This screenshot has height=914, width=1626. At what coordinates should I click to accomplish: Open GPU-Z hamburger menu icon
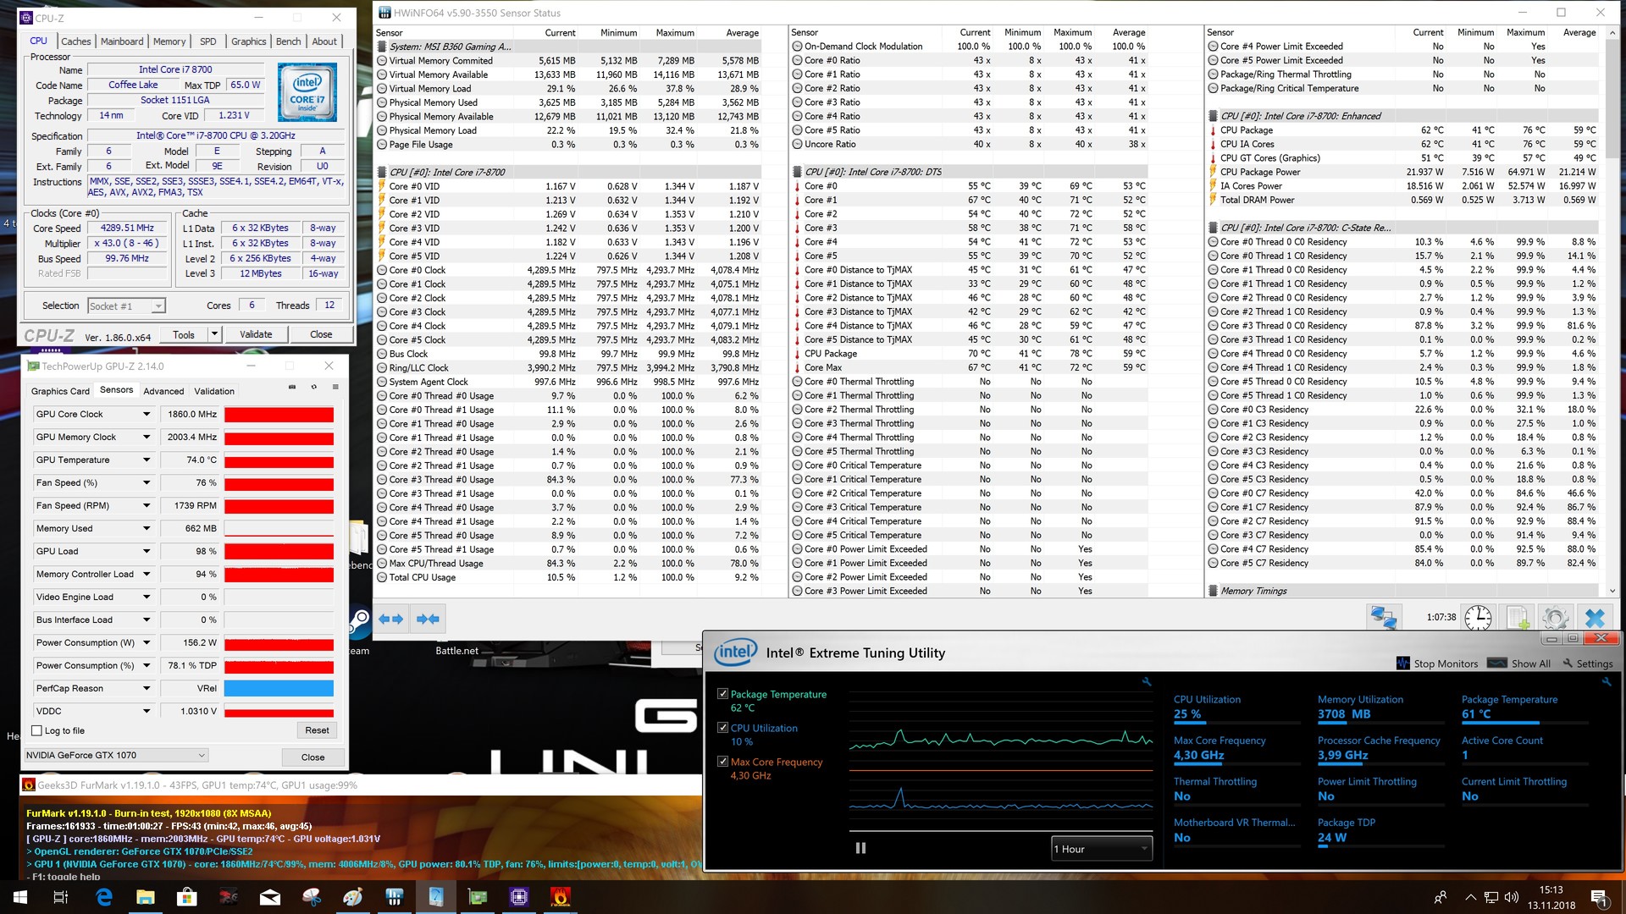tap(335, 387)
